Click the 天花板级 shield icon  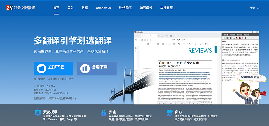point(38,113)
